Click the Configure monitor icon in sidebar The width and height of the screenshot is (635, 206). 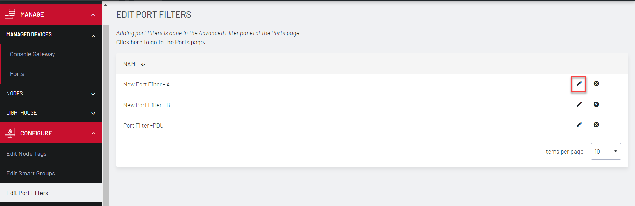tap(10, 133)
